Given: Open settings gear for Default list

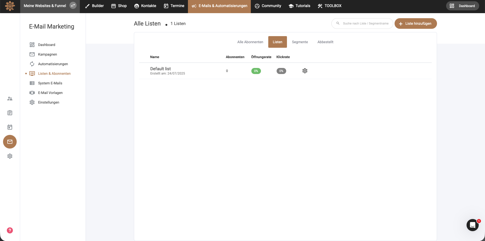Looking at the screenshot, I should coord(305,71).
